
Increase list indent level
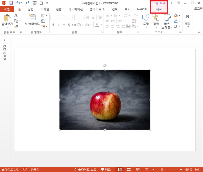click(113, 21)
